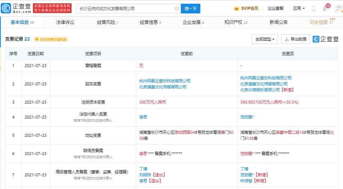Click the SVIP crown icon
The width and height of the screenshot is (343, 189).
click(237, 8)
